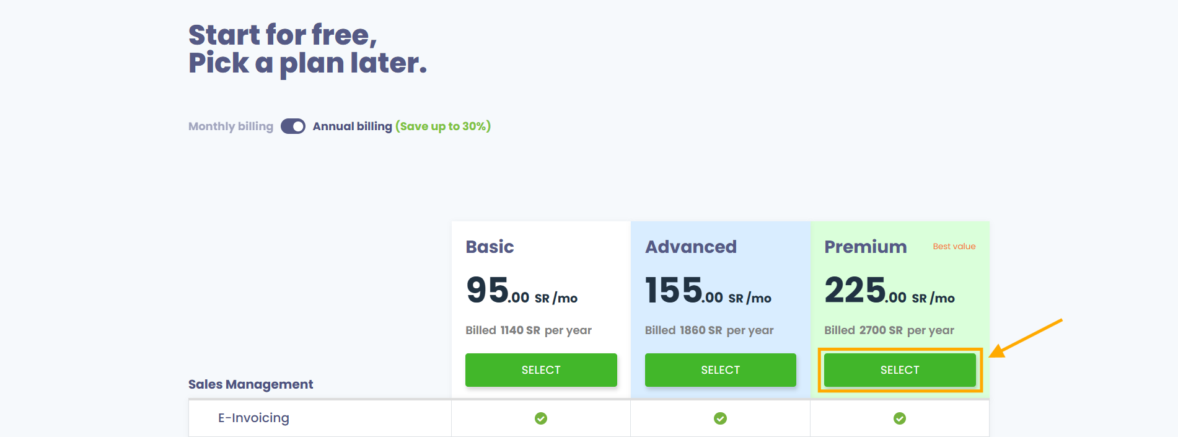Click the Premium plan SELECT button

900,370
